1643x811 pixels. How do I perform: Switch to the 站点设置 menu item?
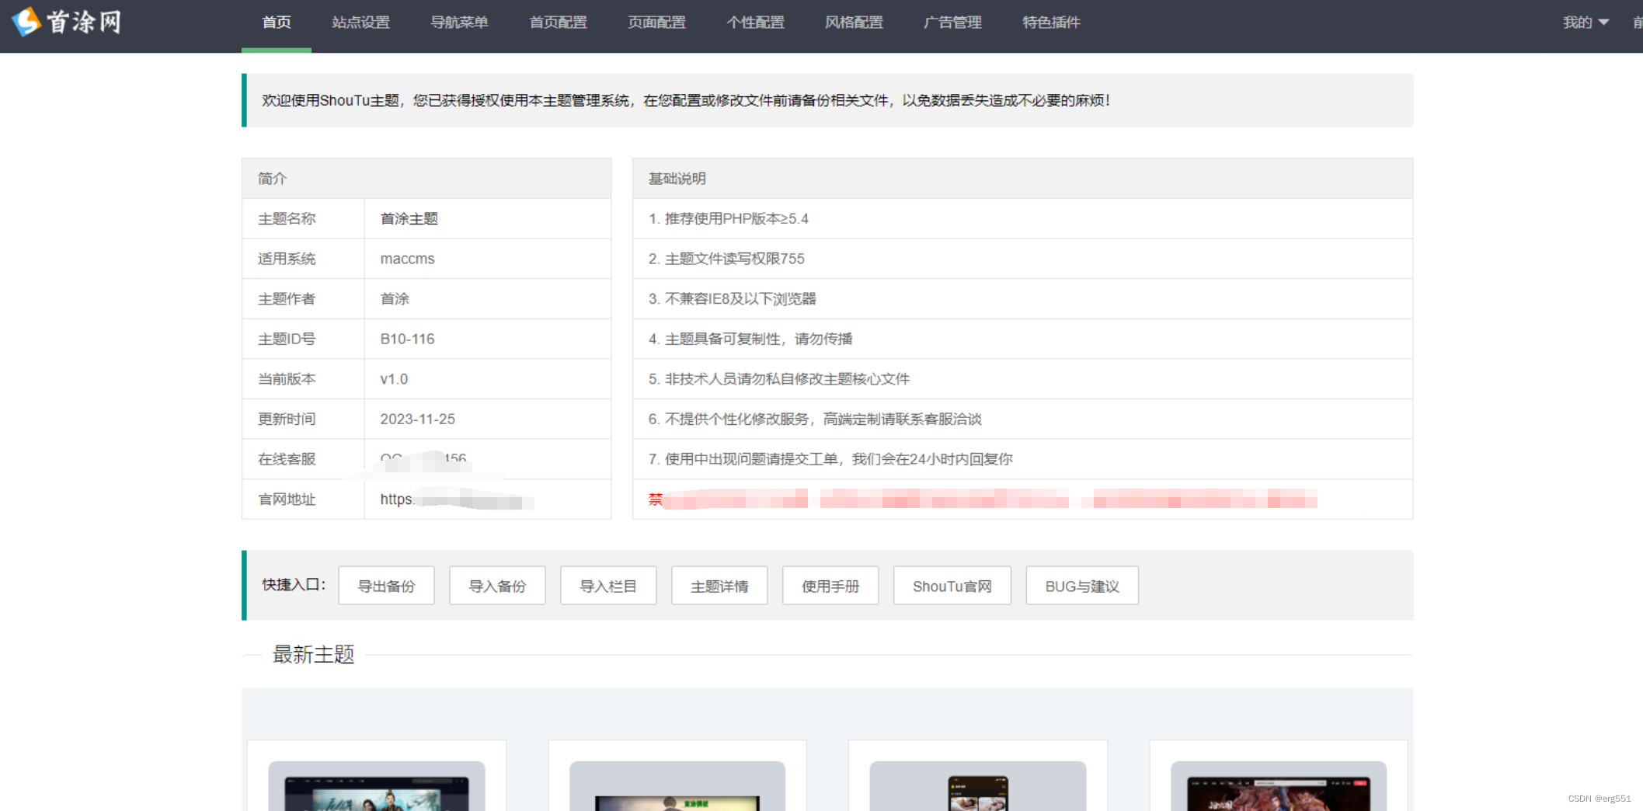pyautogui.click(x=360, y=23)
